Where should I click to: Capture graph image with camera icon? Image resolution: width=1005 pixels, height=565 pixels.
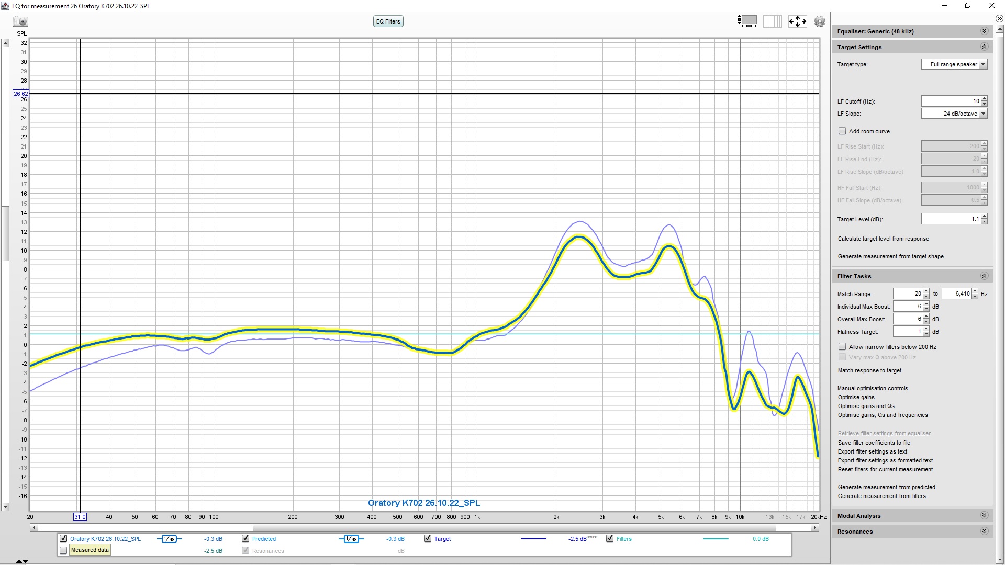(21, 21)
